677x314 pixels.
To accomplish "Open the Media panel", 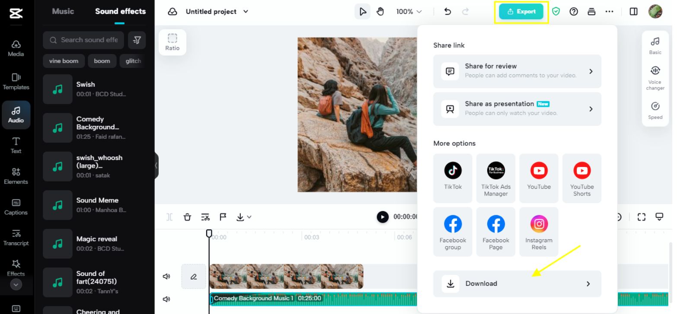I will coord(16,48).
